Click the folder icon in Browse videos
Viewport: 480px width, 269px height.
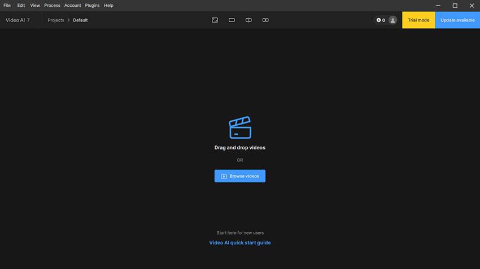[224, 176]
